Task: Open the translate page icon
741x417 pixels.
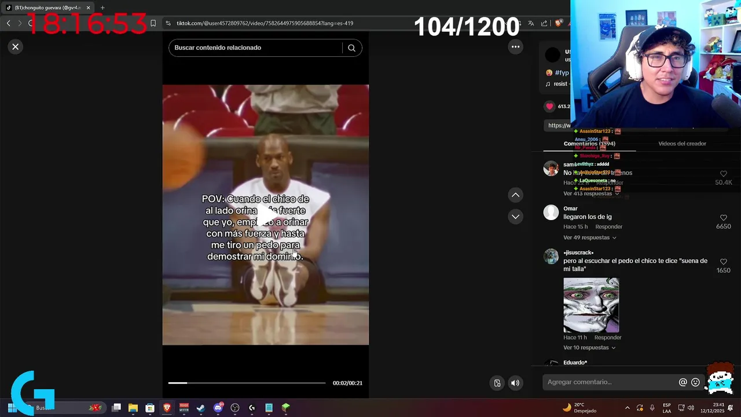Action: pos(531,23)
